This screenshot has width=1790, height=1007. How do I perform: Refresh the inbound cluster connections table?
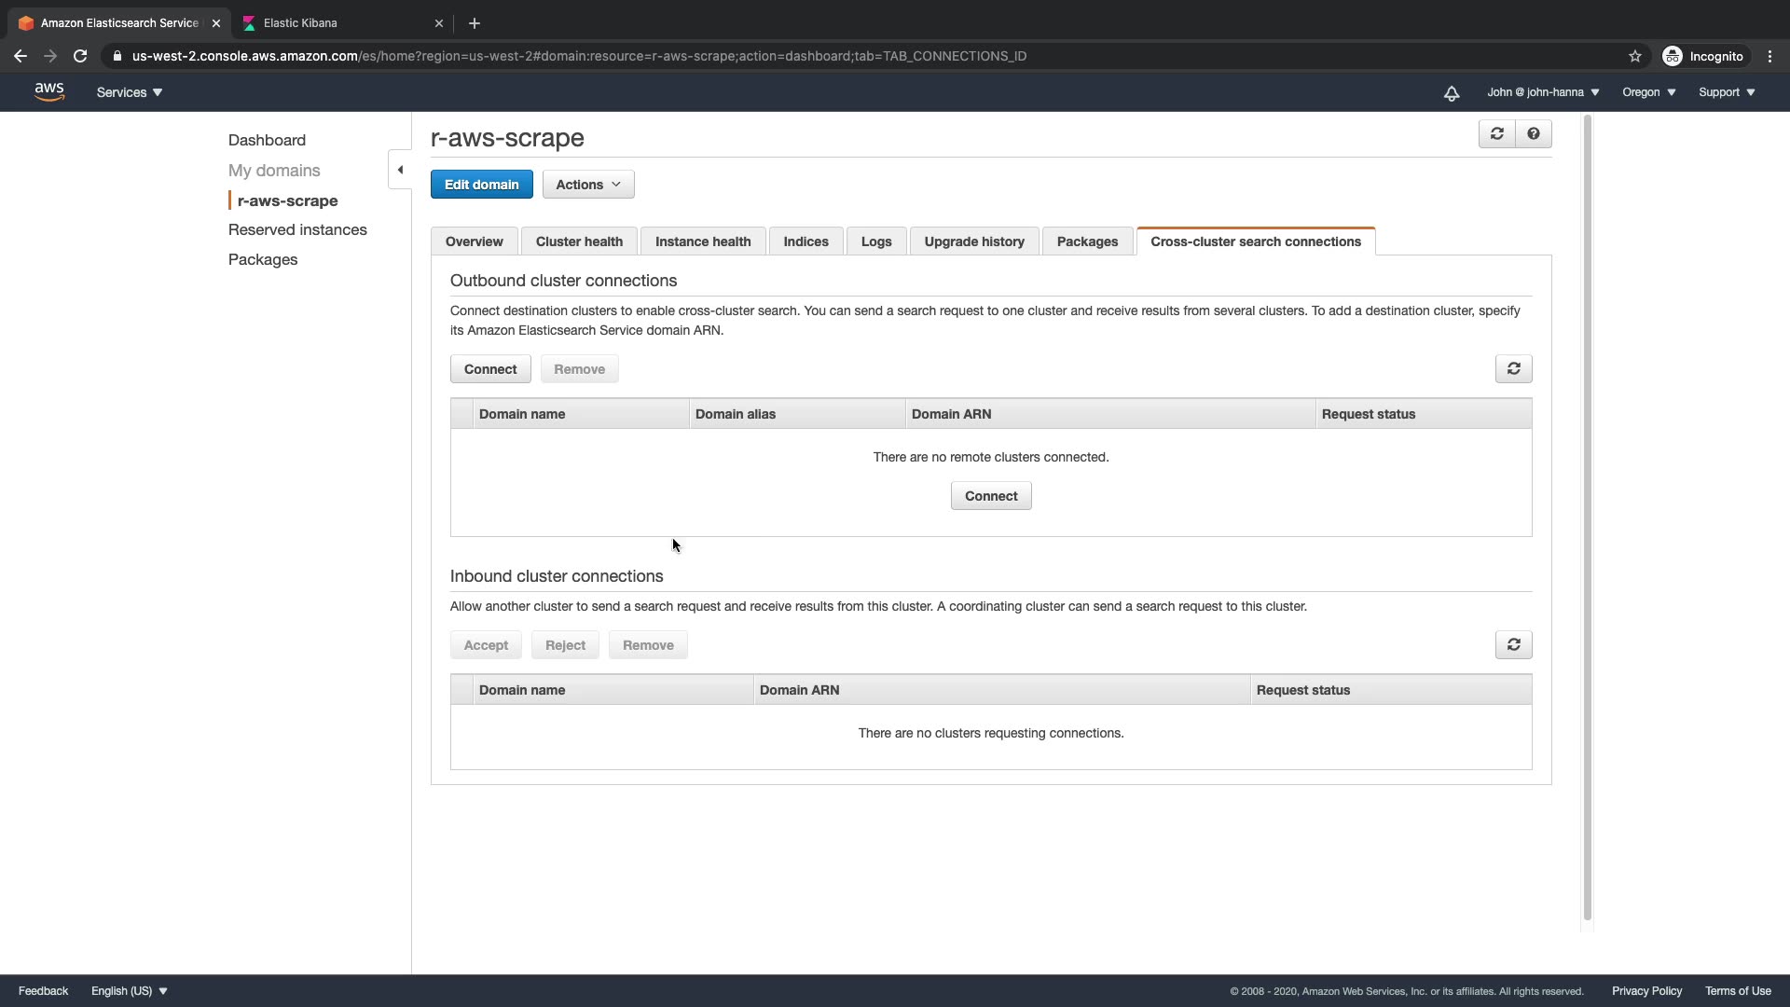click(x=1513, y=645)
